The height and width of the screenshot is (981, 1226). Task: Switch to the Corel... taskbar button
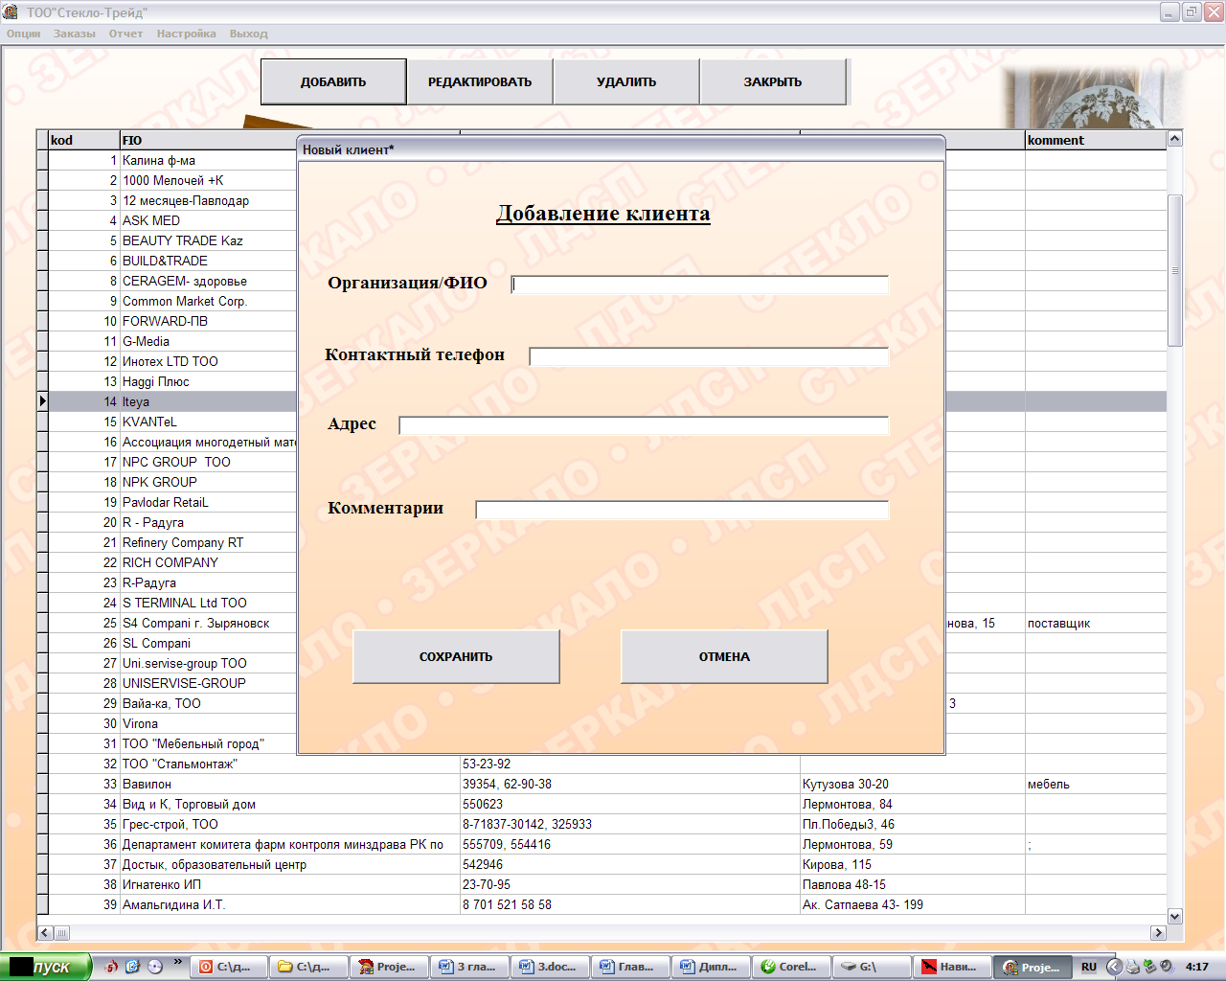(791, 967)
